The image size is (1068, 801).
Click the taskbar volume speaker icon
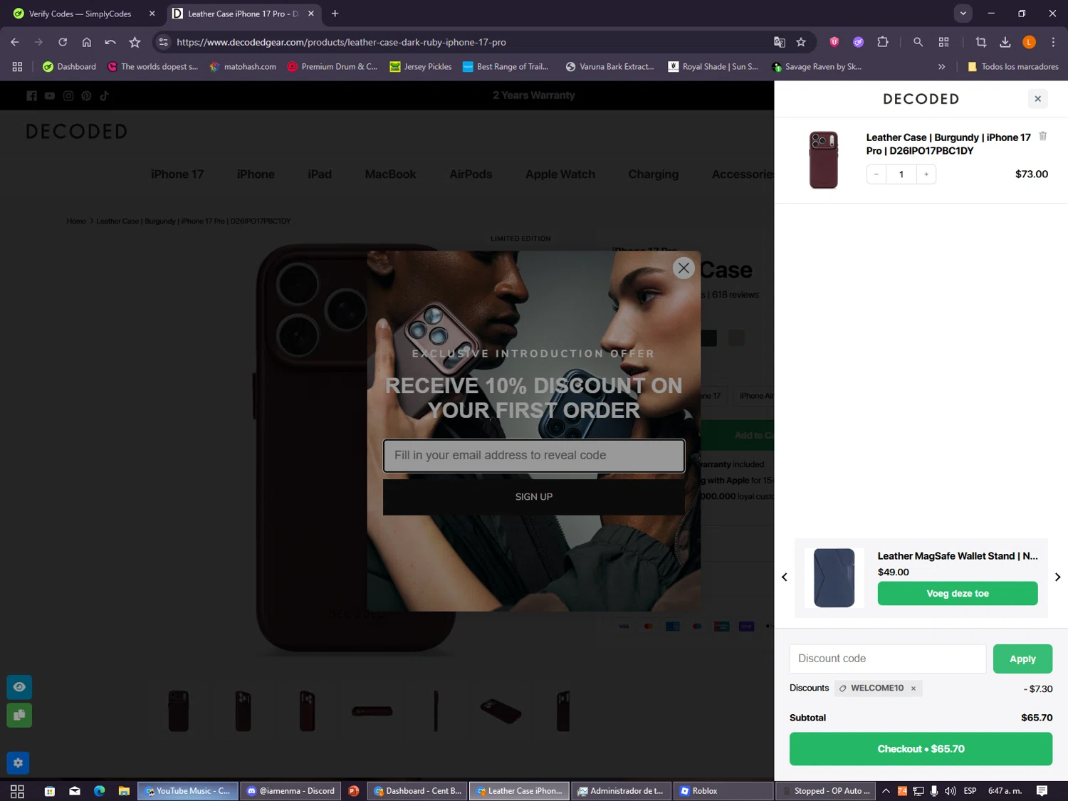(950, 791)
